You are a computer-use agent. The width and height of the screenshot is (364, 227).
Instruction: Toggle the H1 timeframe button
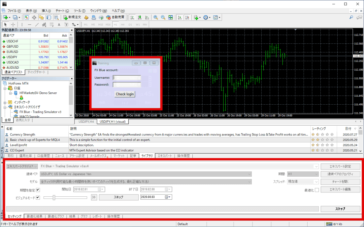pyautogui.click(x=116, y=25)
